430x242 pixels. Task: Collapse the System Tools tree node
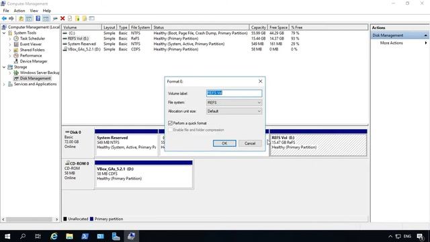tap(4, 33)
